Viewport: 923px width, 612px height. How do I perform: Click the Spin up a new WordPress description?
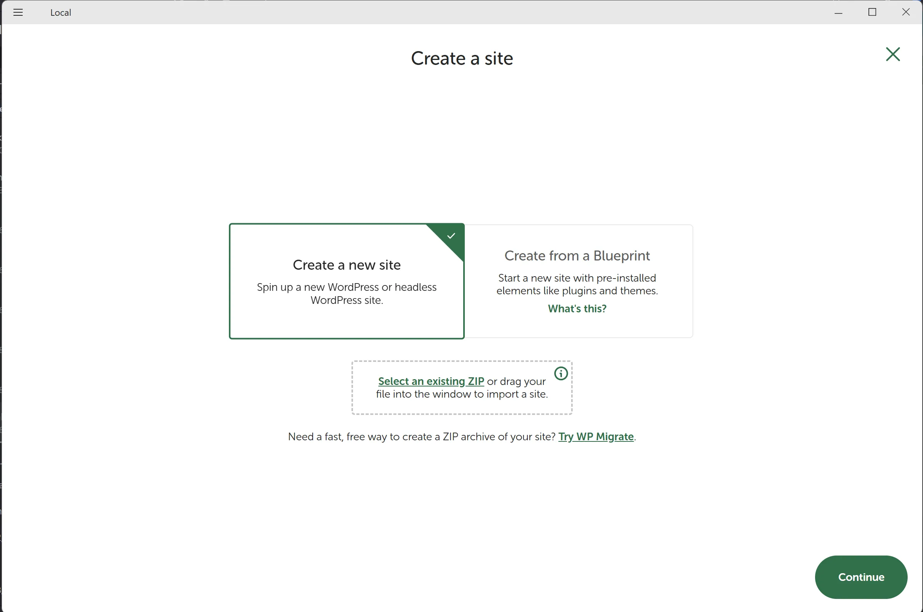tap(346, 294)
